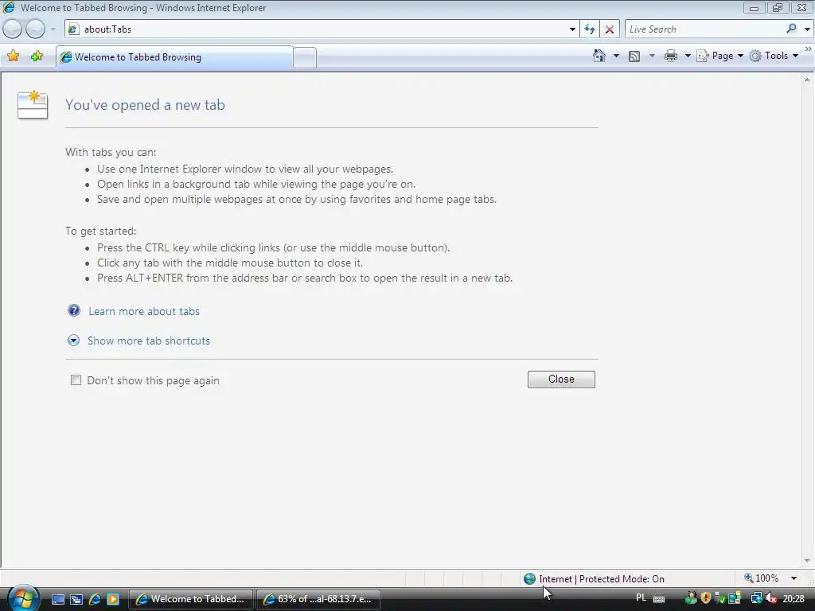Open the recent pages dropdown beside Forward
Viewport: 815px width, 611px height.
click(53, 29)
